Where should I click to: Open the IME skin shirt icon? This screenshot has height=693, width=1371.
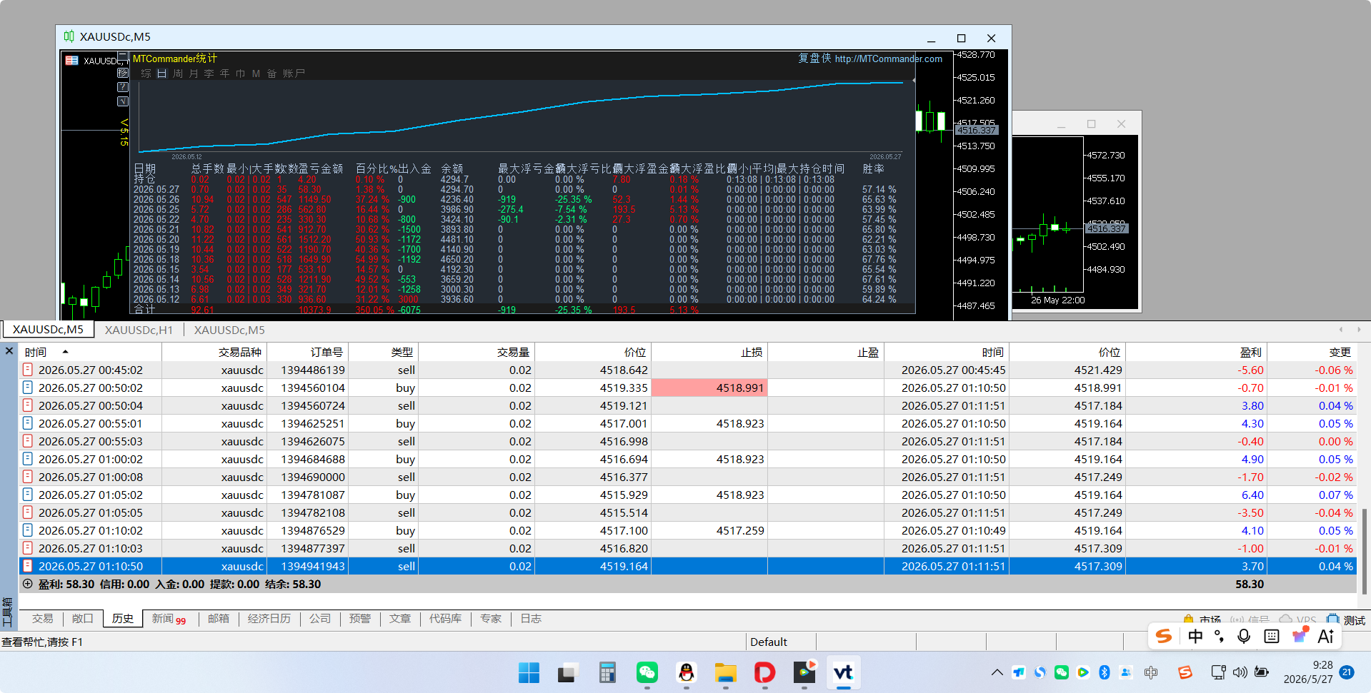point(1300,635)
